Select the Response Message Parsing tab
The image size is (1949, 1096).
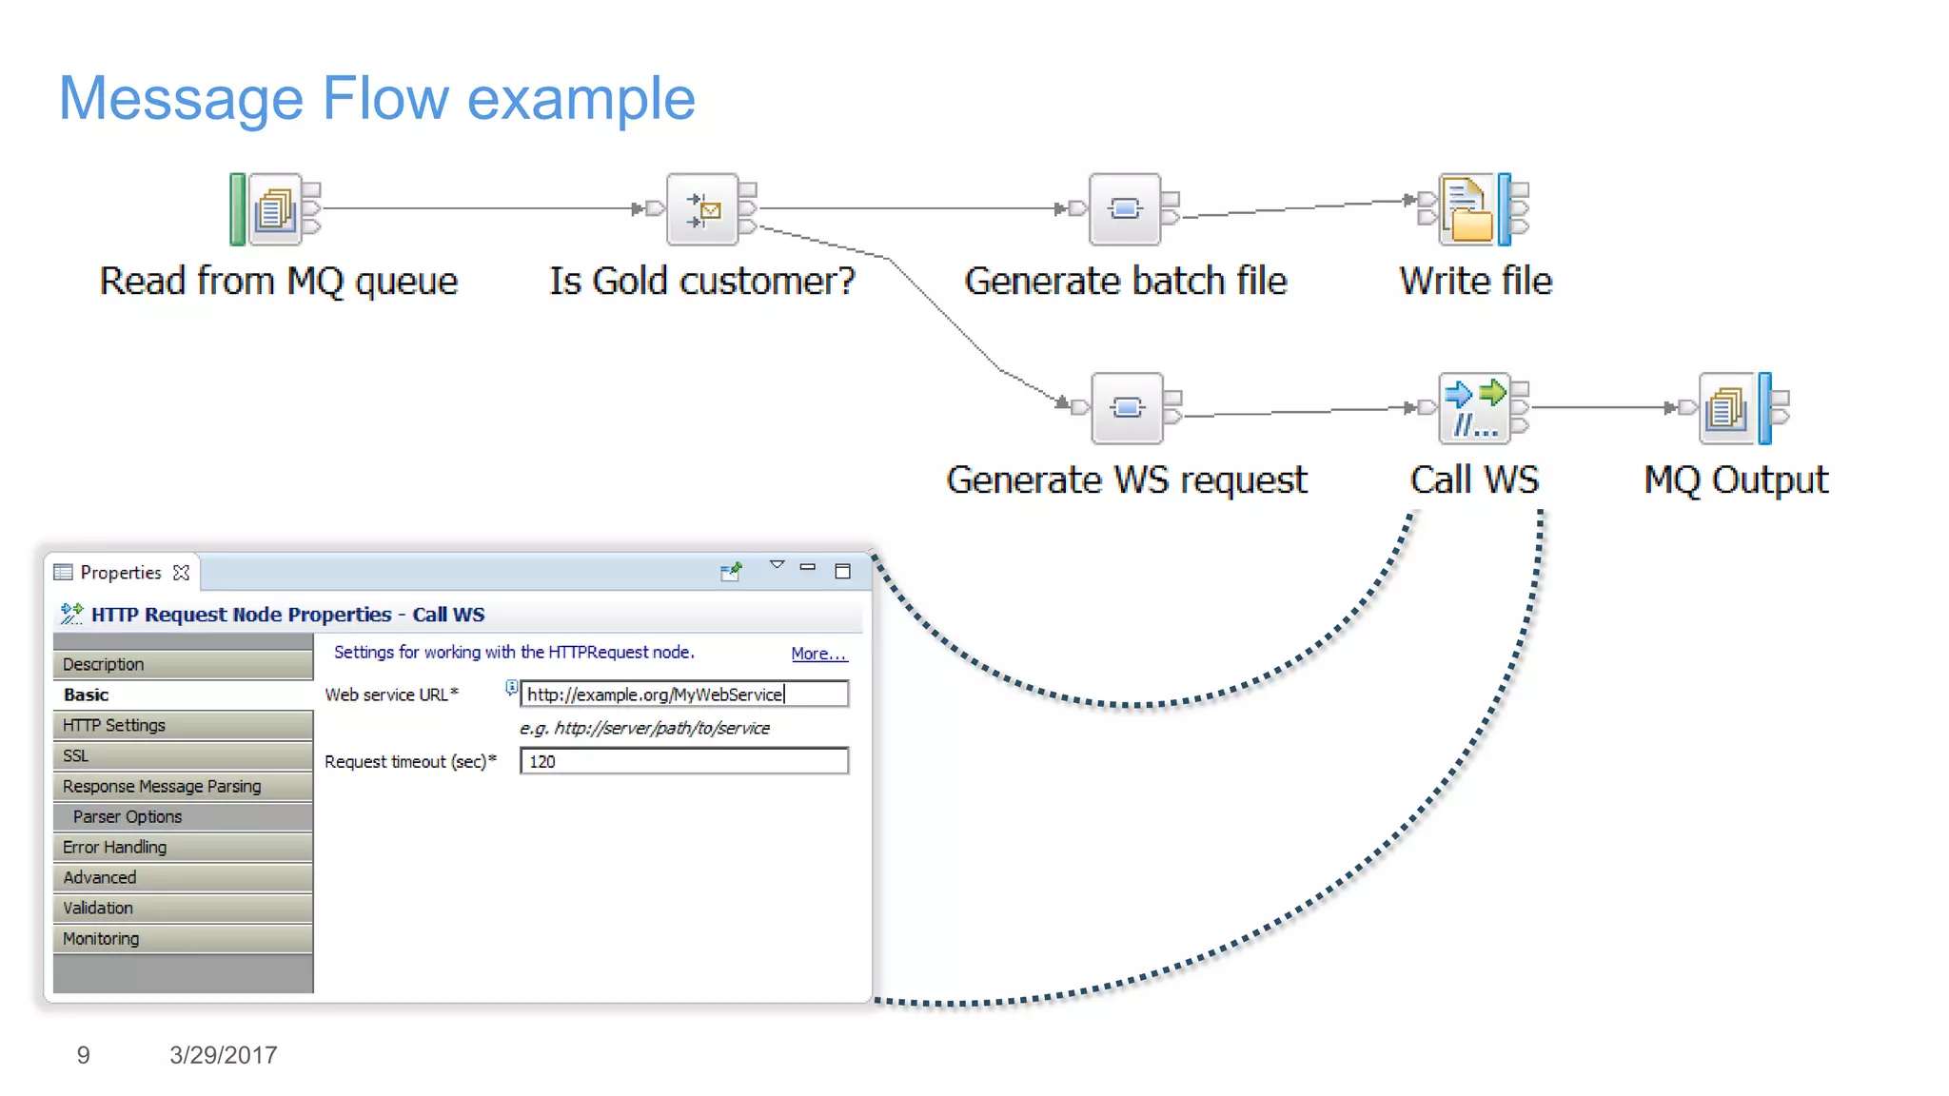tap(183, 786)
